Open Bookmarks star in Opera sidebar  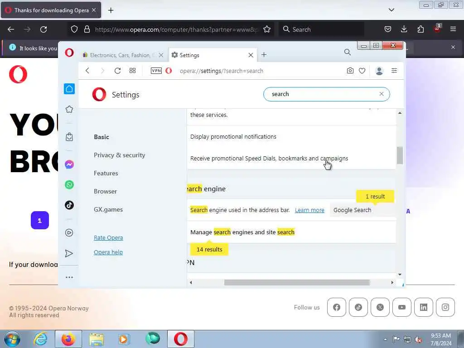pyautogui.click(x=69, y=109)
